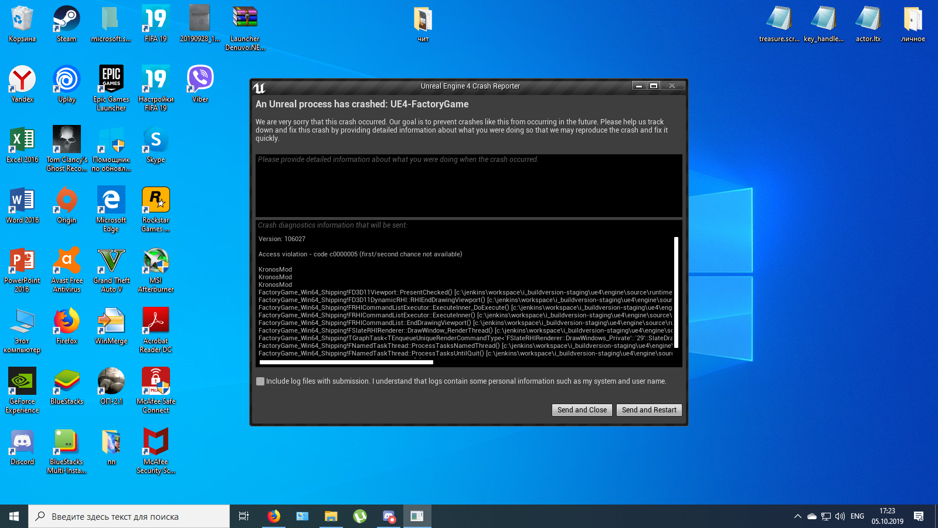Open the actor.ltx file icon
The image size is (938, 528).
pos(868,23)
